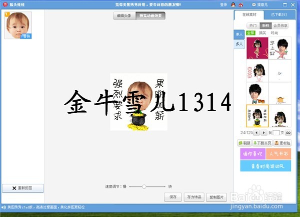Close the 摇头娃娃 window
This screenshot has height=217, width=300.
(x=292, y=5)
